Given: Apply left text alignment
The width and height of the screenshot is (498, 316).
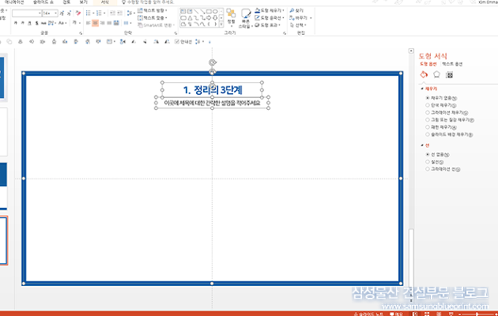Looking at the screenshot, I should click(89, 23).
